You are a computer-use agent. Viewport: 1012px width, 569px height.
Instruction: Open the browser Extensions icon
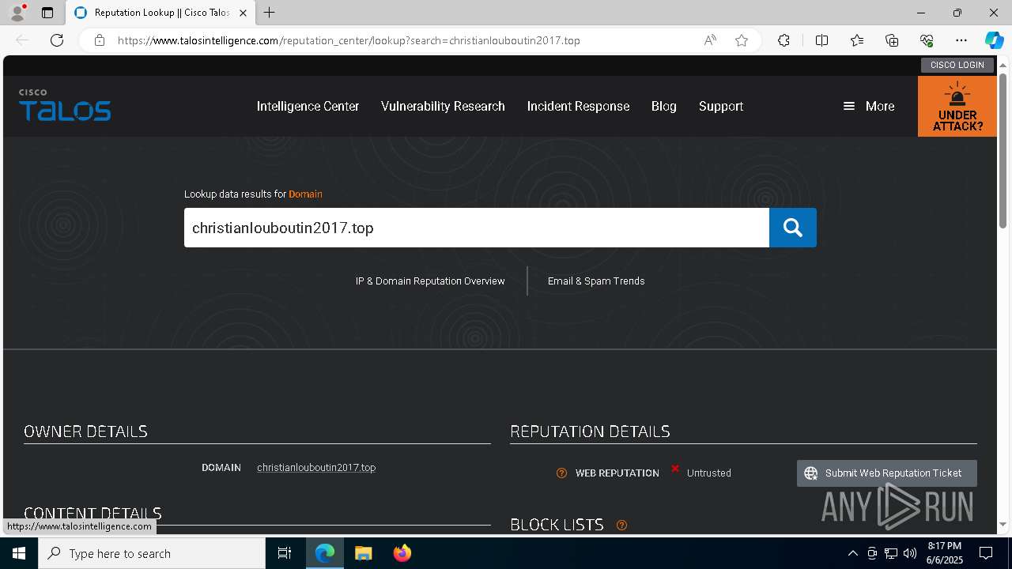[784, 40]
